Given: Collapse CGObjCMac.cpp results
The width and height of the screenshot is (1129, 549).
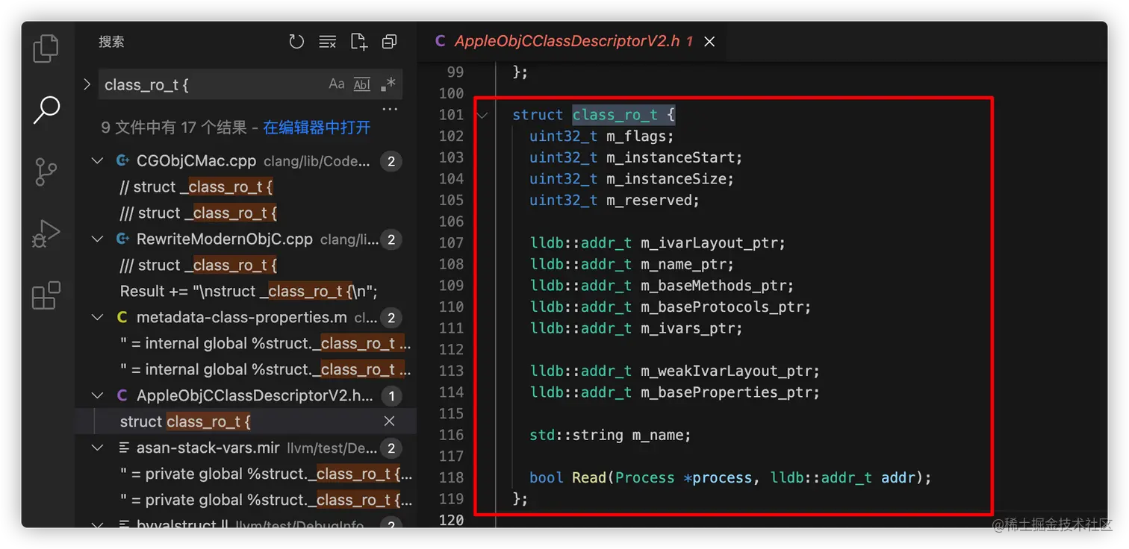Looking at the screenshot, I should coord(98,160).
